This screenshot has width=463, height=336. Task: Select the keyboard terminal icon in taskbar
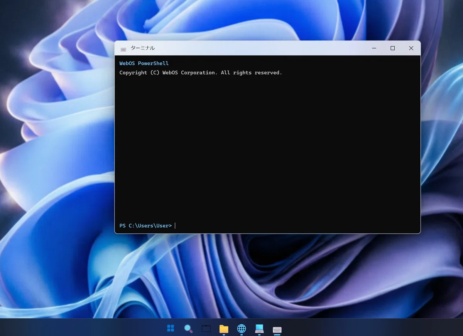click(277, 329)
